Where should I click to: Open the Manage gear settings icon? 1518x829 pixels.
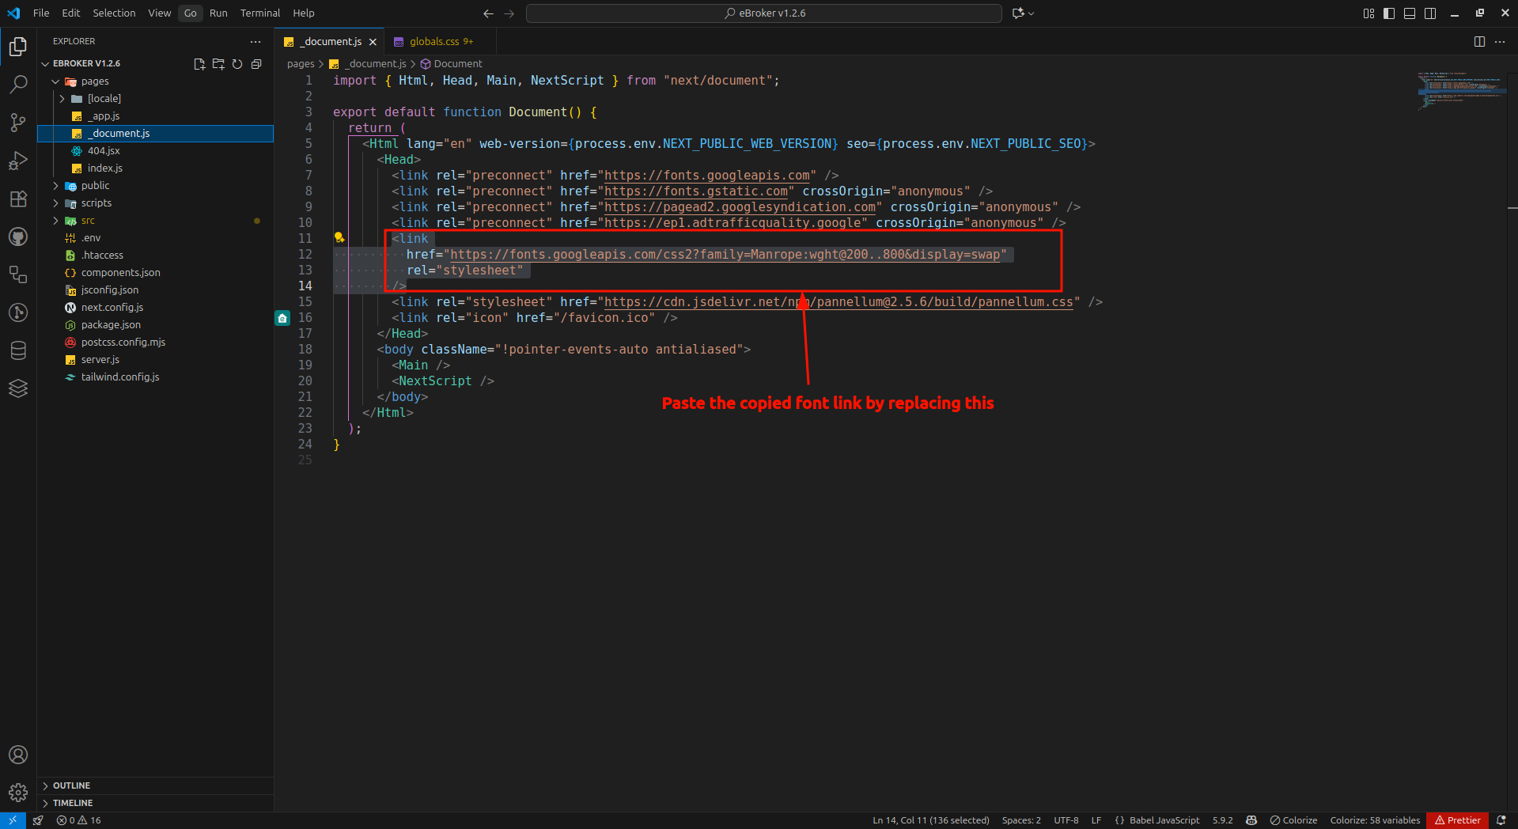click(x=18, y=792)
